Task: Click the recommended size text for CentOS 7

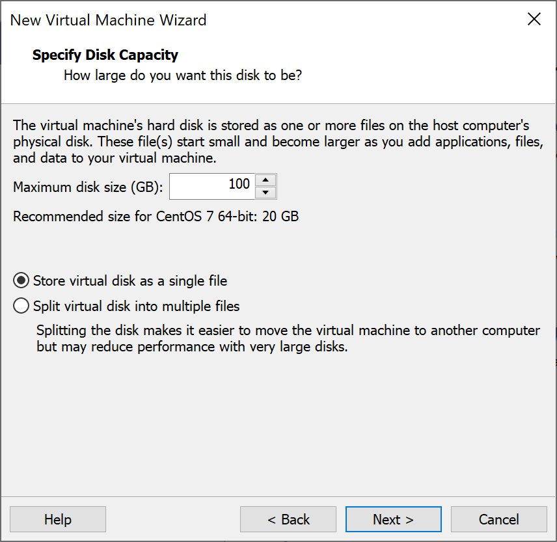Action: [155, 216]
